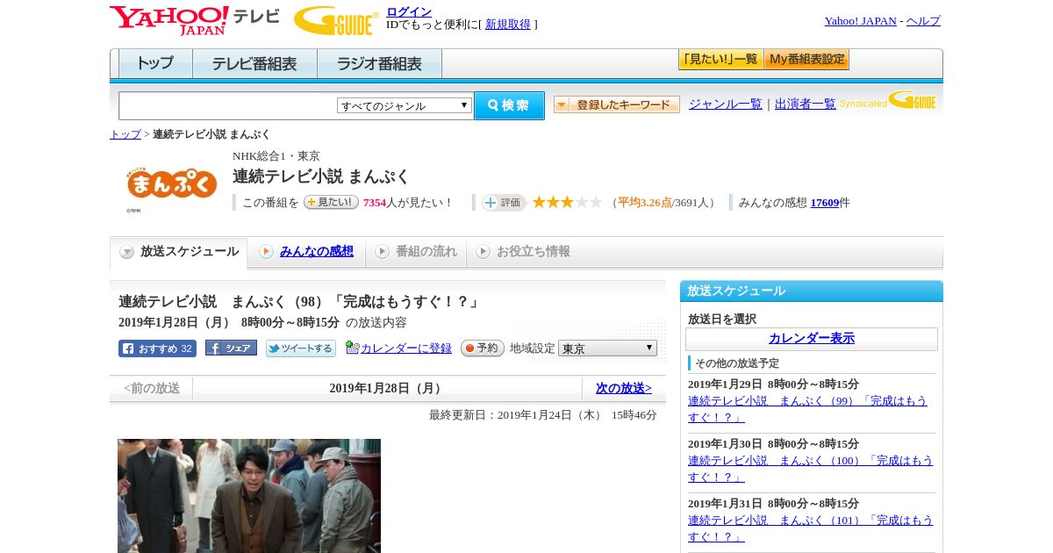Click the 検索 search button

(x=509, y=105)
